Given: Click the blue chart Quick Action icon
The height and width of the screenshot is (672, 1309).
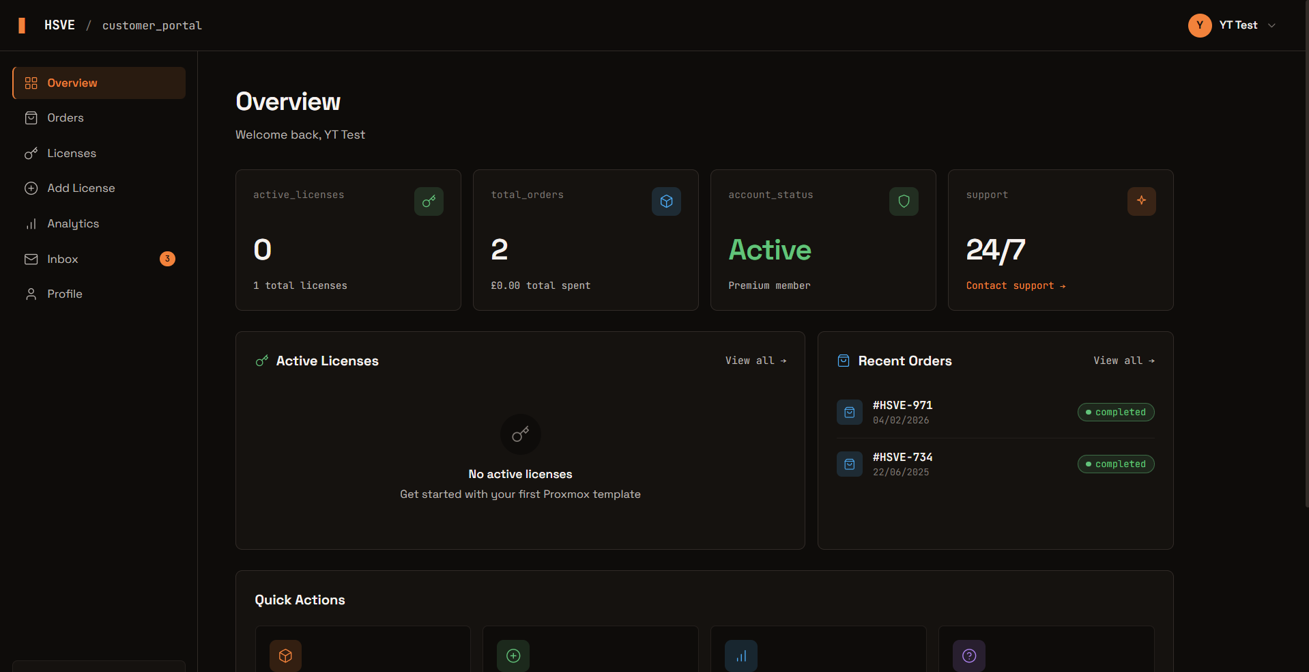Looking at the screenshot, I should 741,656.
